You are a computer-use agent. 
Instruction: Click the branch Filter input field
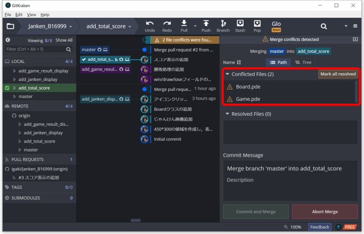35,49
